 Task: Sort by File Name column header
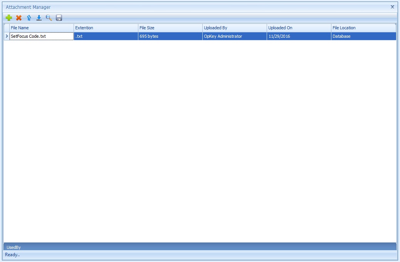pyautogui.click(x=42, y=28)
